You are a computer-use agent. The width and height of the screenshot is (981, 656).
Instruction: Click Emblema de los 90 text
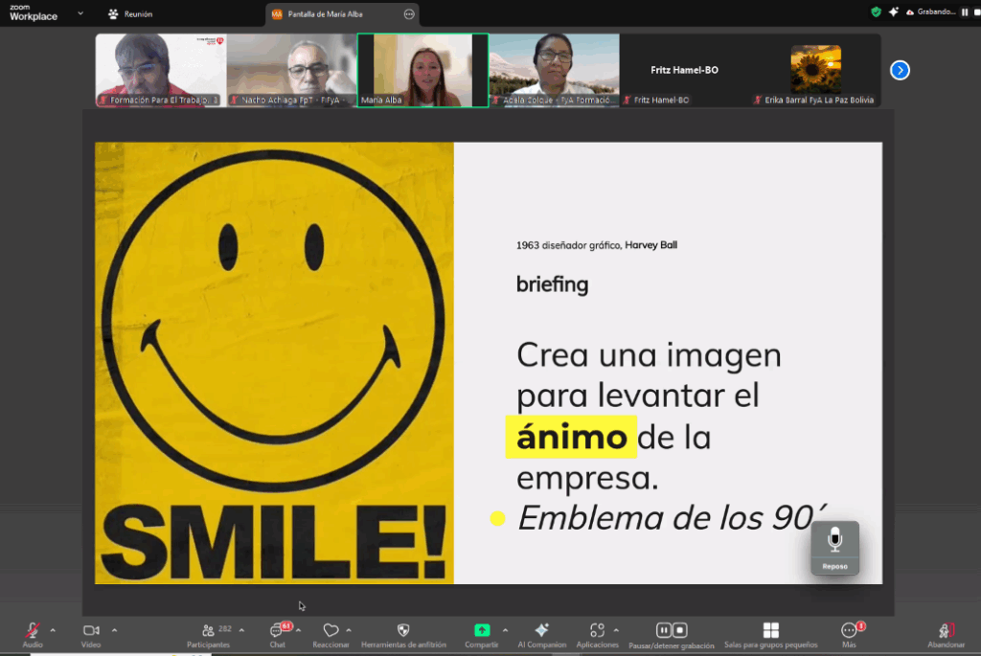click(x=672, y=518)
